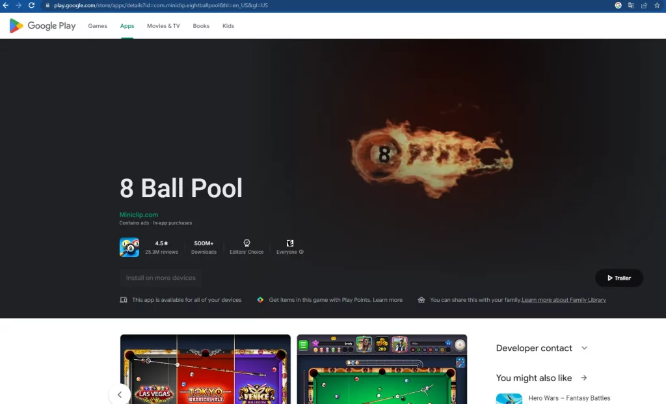Viewport: 666px width, 404px height.
Task: Click info icon beside Everyone rating
Action: [x=301, y=252]
